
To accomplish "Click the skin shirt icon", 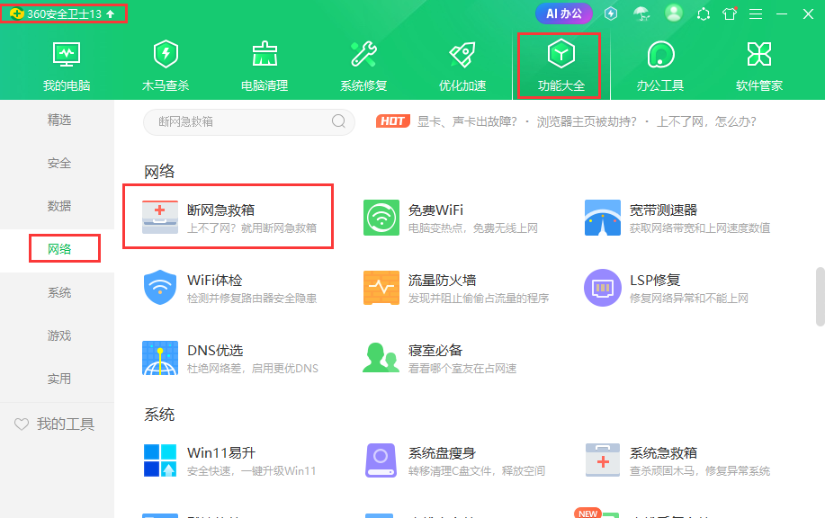I will point(730,13).
